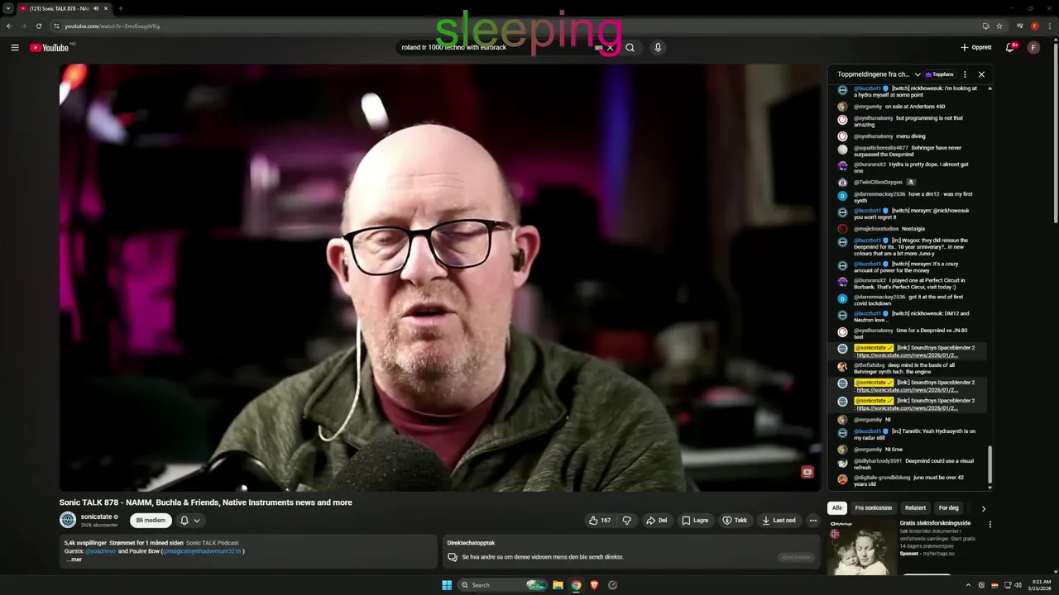Click the Direktechatopptak chat replay summary
The image size is (1059, 595).
(x=631, y=551)
